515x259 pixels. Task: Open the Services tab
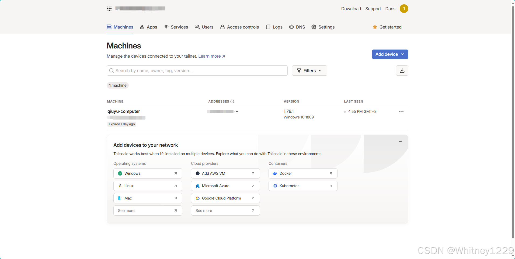click(x=176, y=27)
